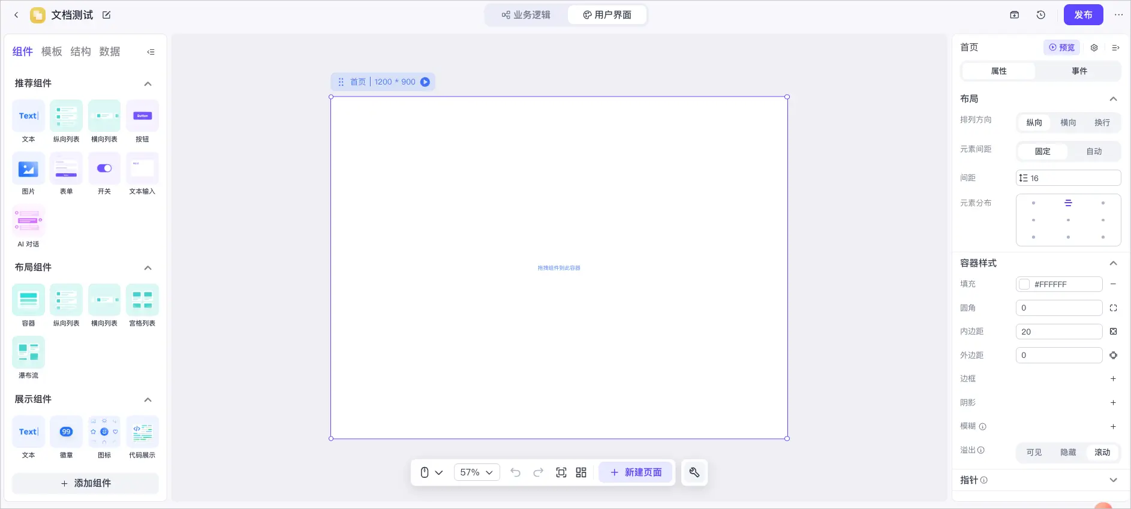1131x509 pixels.
Task: Open the more options ellipsis menu
Action: tap(1118, 15)
